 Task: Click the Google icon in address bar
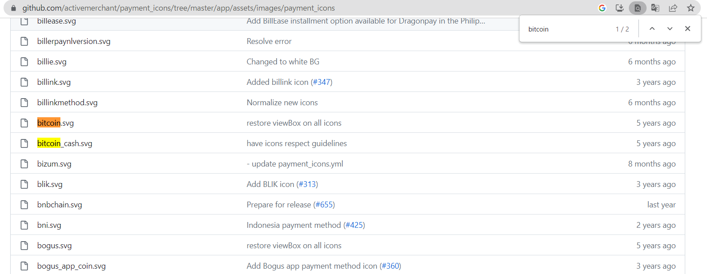(602, 8)
